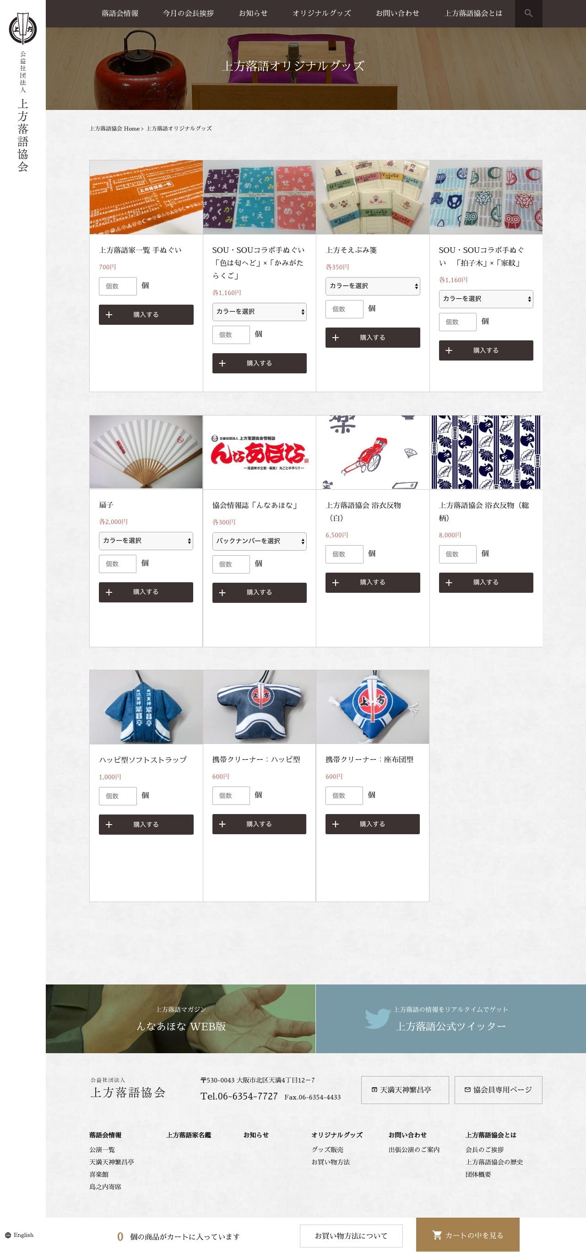Open 協会員専用ページ mail icon button
This screenshot has width=586, height=1252.
pyautogui.click(x=498, y=1090)
